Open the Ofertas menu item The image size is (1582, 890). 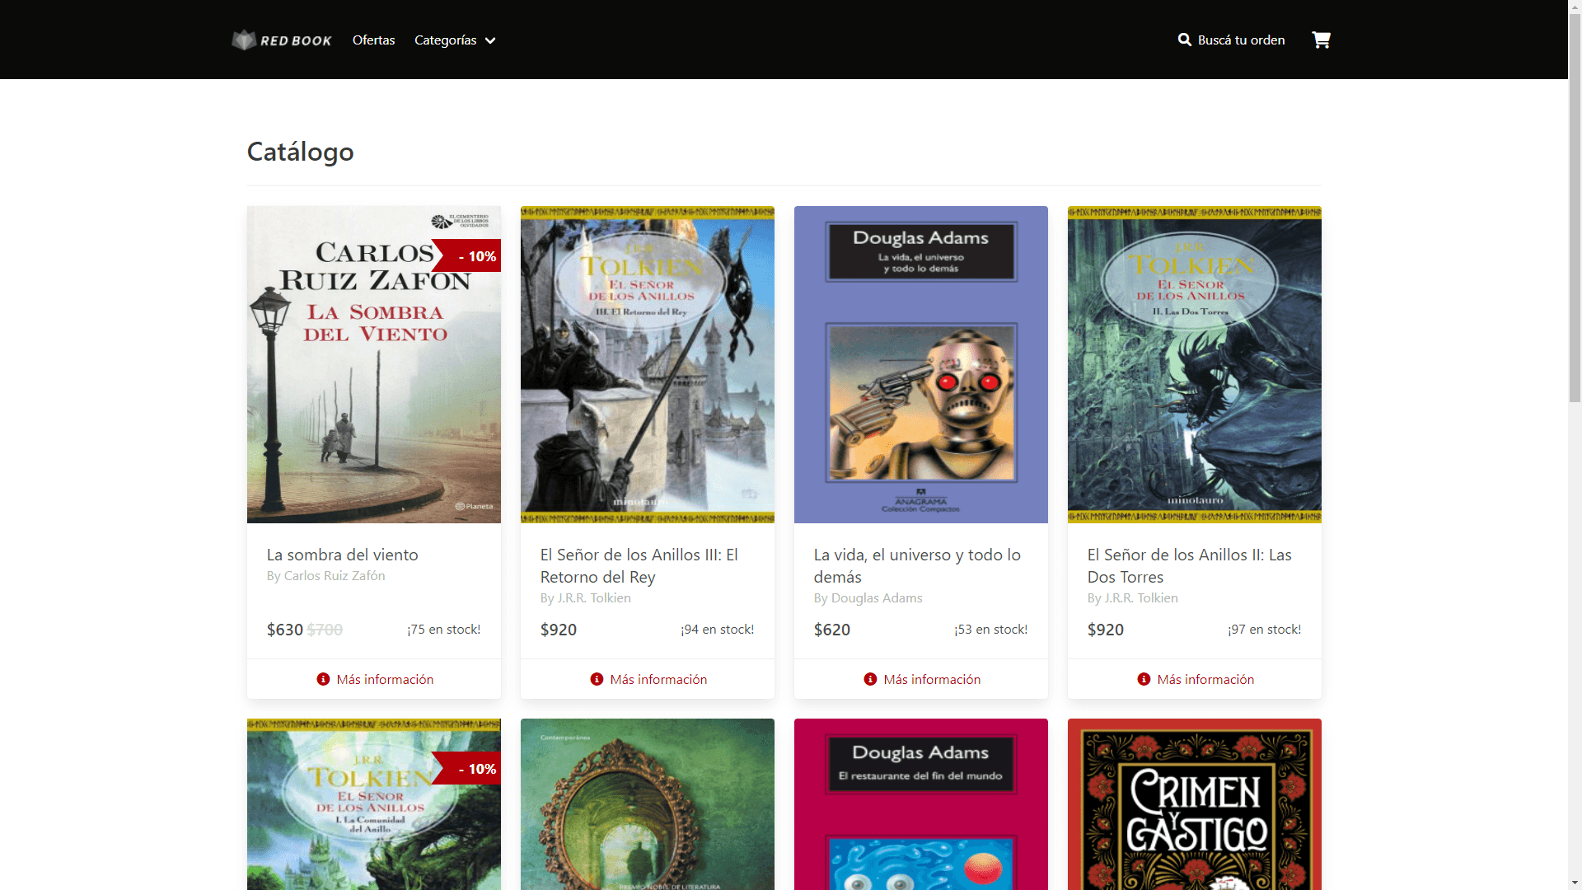pos(373,40)
